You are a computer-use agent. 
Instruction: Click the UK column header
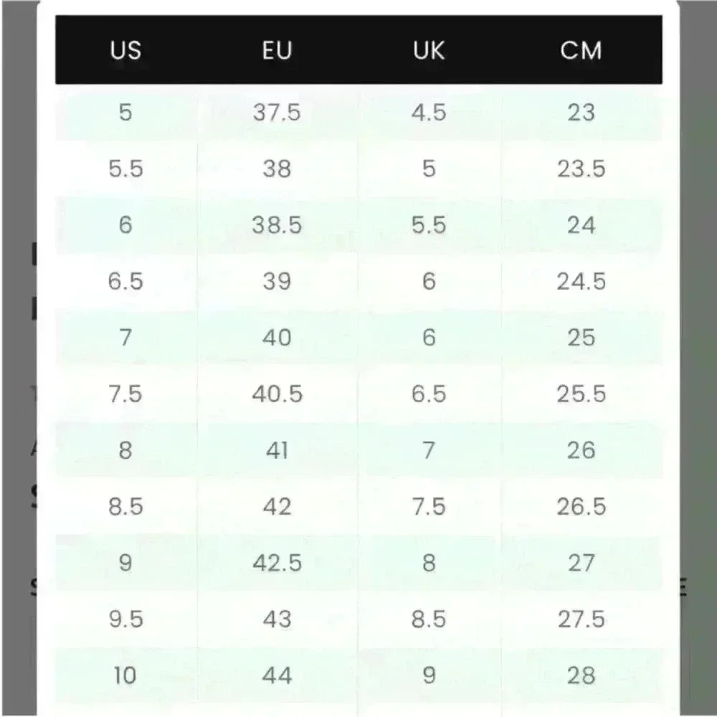(x=429, y=50)
